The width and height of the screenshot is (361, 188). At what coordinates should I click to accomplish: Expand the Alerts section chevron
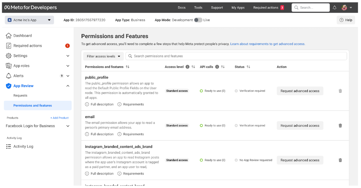[68, 76]
